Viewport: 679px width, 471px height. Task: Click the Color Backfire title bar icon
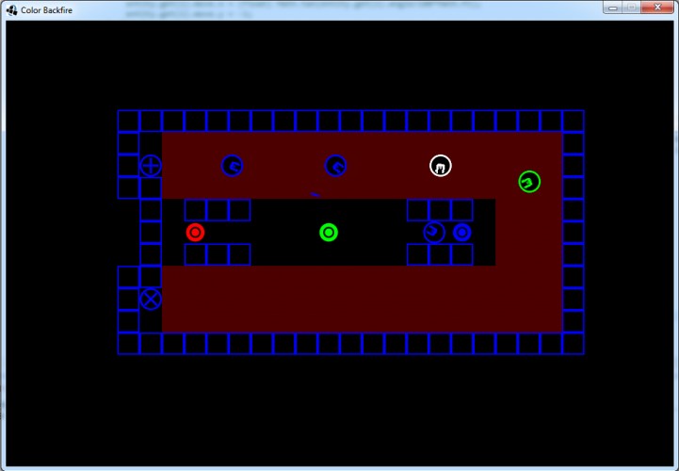(11, 9)
